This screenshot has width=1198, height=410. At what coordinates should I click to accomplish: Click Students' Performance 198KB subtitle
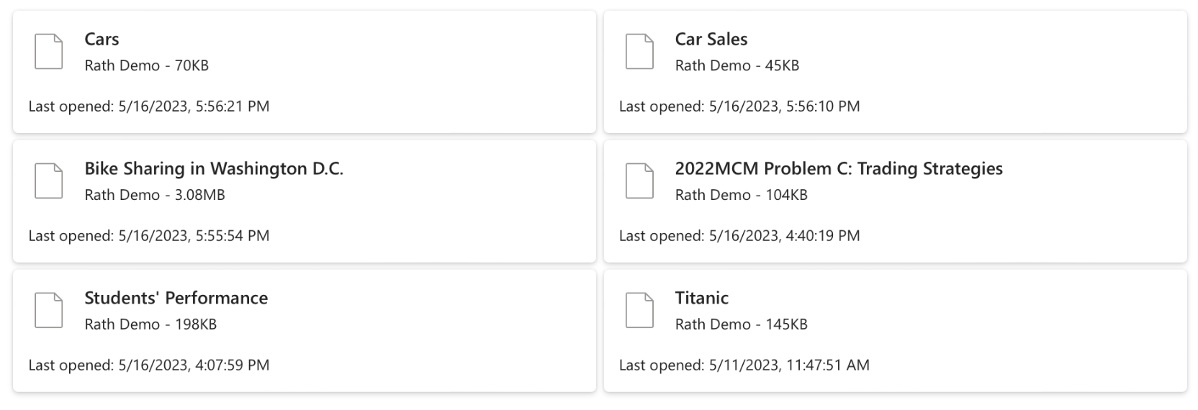(x=150, y=324)
